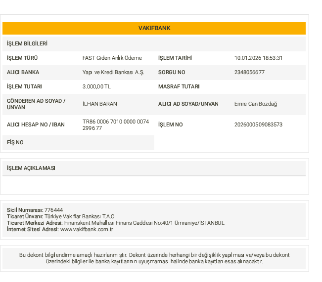Click the İŞLEM TÜRÜ label
322x282 pixels.
[x=22, y=58]
